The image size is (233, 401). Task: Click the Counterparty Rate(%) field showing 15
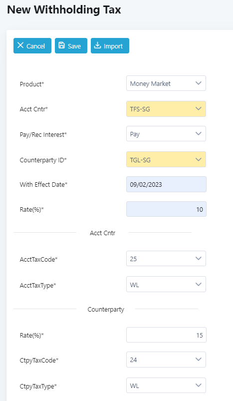[x=166, y=335]
